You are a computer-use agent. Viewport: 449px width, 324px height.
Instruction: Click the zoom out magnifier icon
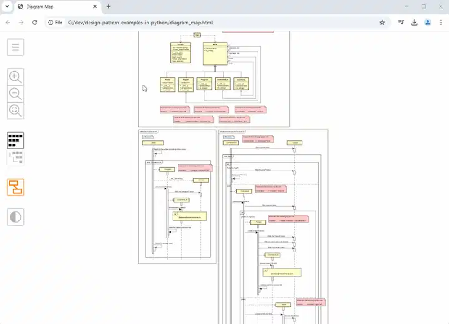(15, 94)
